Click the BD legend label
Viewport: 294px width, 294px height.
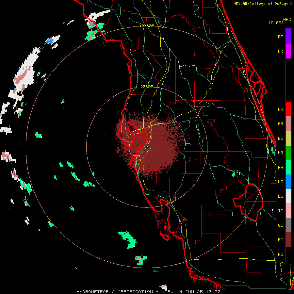click(x=280, y=139)
